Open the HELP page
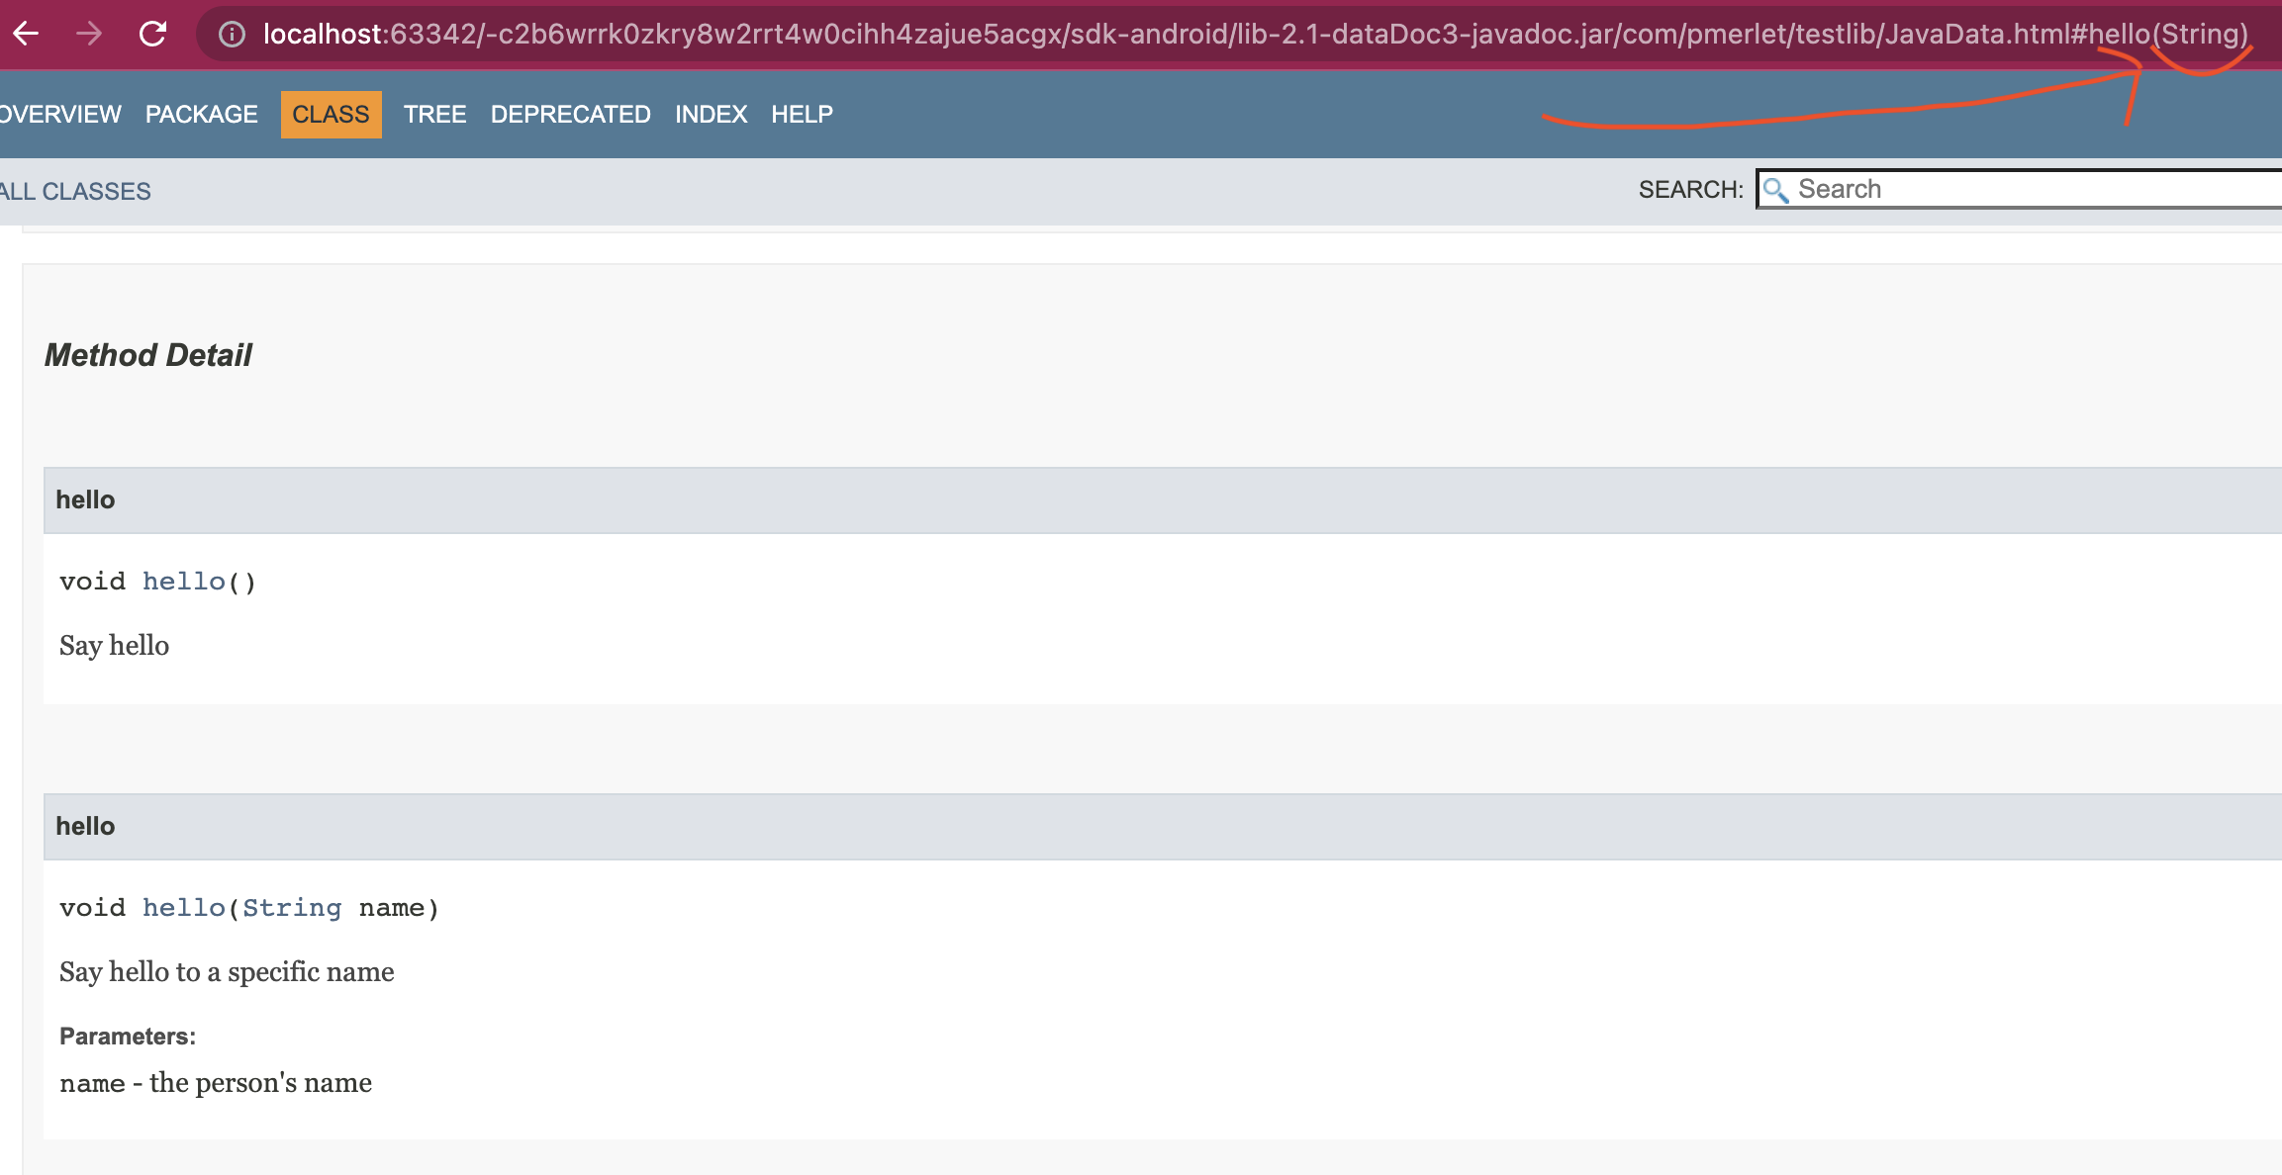This screenshot has width=2282, height=1175. click(x=802, y=114)
